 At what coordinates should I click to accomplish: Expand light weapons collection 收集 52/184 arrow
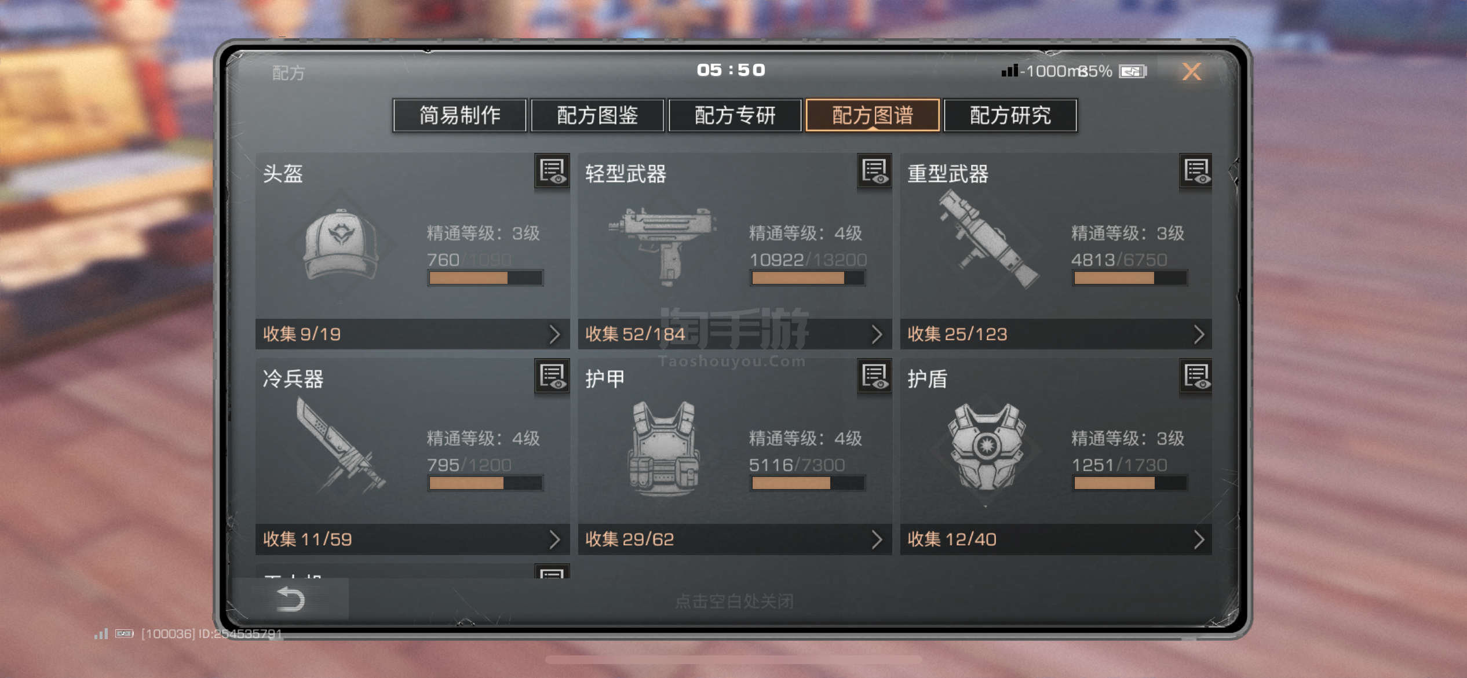point(877,334)
